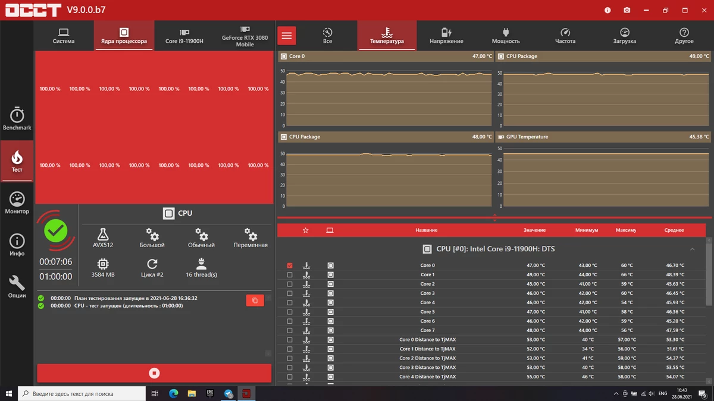Image resolution: width=714 pixels, height=401 pixels.
Task: Open the Benchmark section in the sidebar
Action: click(x=17, y=118)
